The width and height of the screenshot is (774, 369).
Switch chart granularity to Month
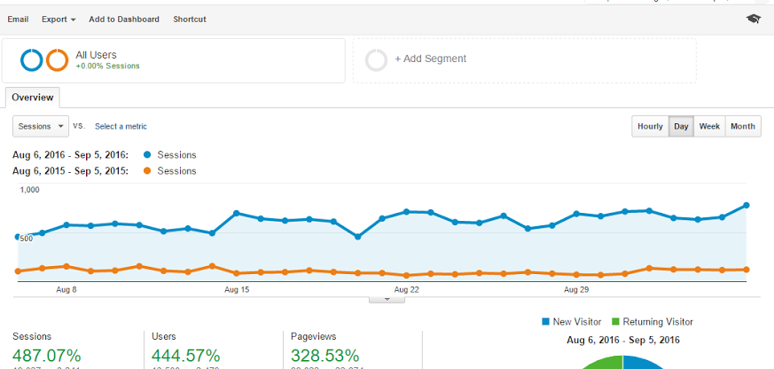point(742,126)
